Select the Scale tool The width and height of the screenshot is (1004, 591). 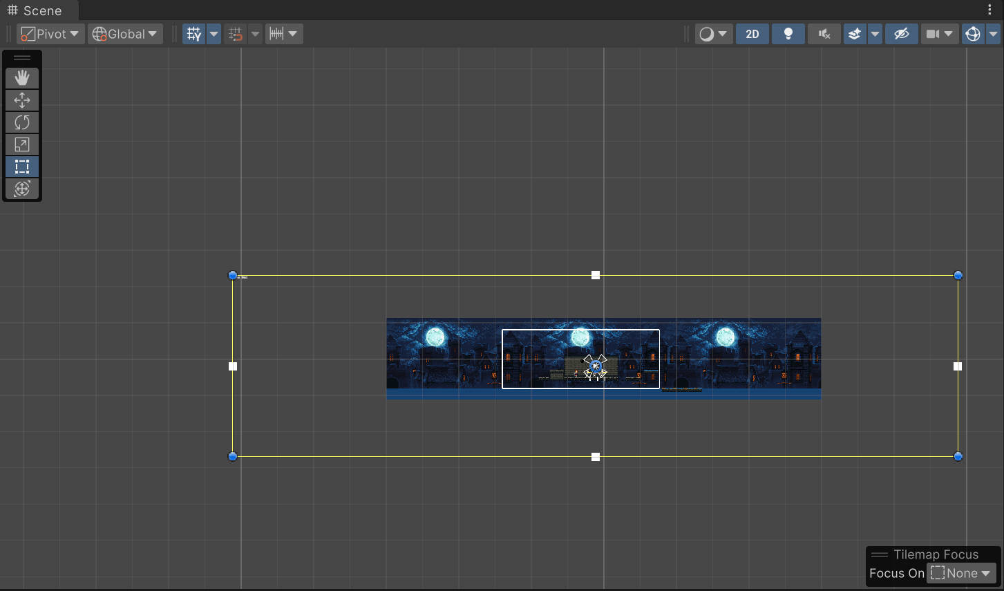[x=22, y=144]
